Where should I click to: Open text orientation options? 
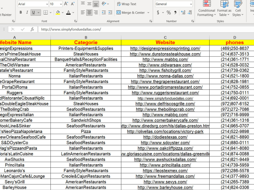pos(105,4)
